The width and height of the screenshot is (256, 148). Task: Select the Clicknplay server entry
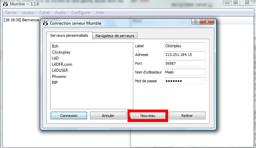click(x=92, y=52)
